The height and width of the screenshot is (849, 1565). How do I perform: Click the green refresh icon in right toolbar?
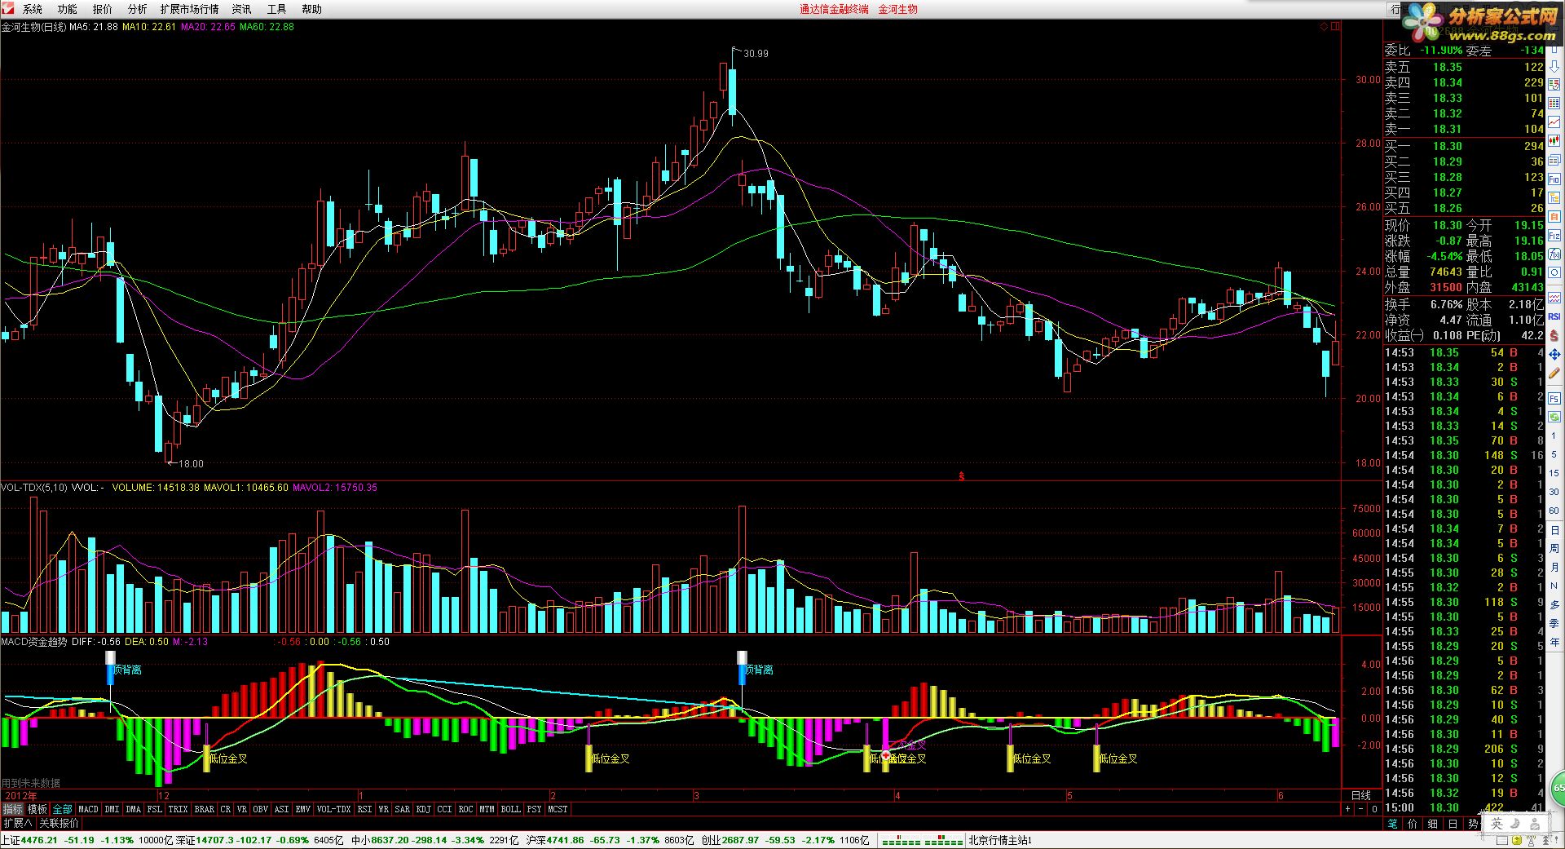click(1554, 417)
